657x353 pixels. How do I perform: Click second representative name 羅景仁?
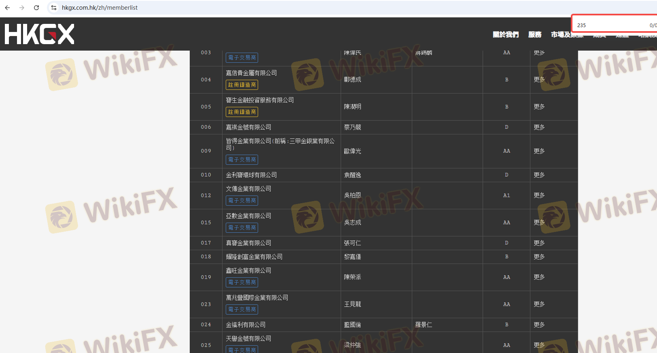pos(424,325)
